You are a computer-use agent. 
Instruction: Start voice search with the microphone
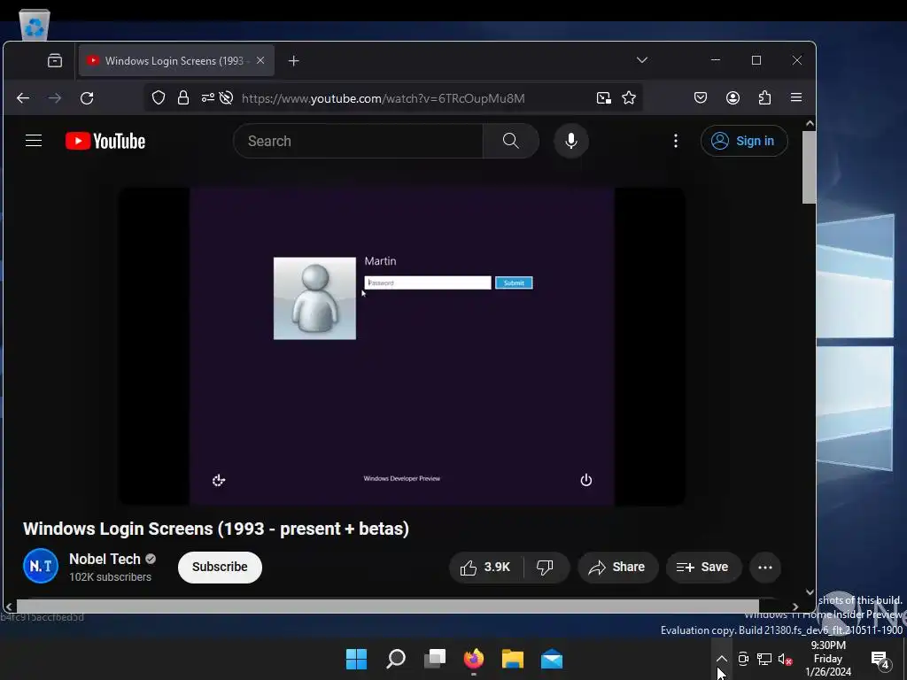click(571, 141)
